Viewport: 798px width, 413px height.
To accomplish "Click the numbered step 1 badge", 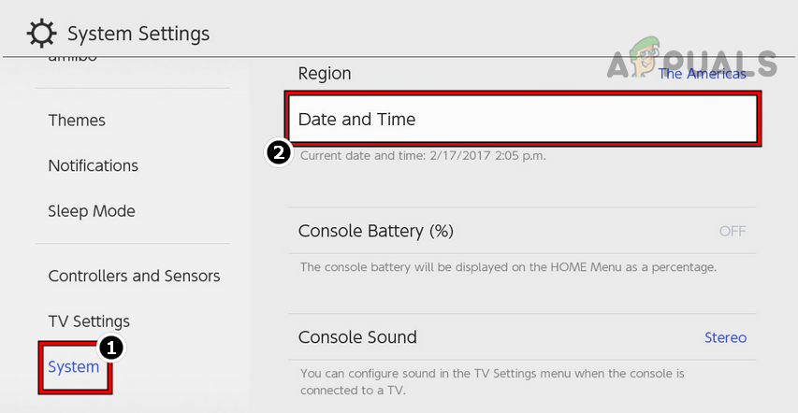I will [x=112, y=348].
